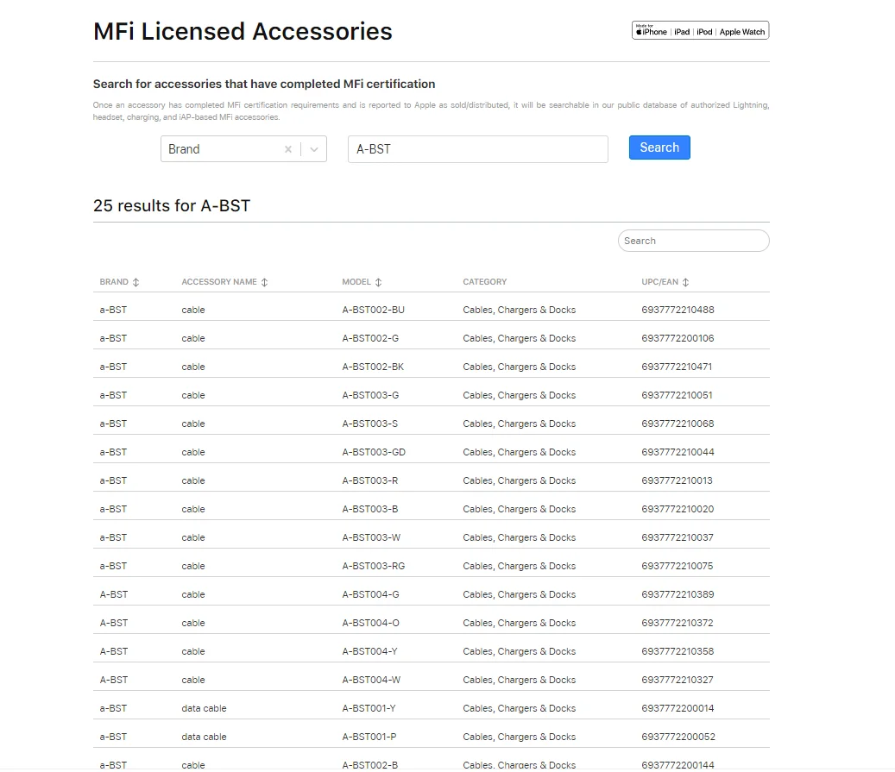This screenshot has width=895, height=772.
Task: Sort table by UPC/EAN column arrows
Action: (687, 281)
